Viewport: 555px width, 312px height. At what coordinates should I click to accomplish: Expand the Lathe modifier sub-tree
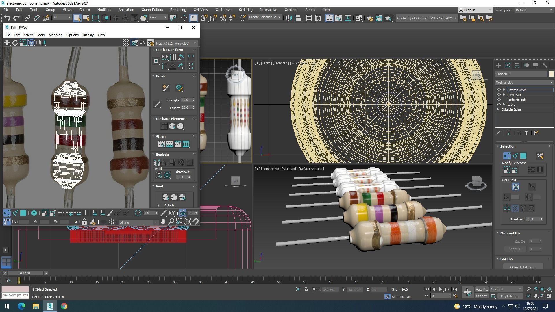click(504, 105)
